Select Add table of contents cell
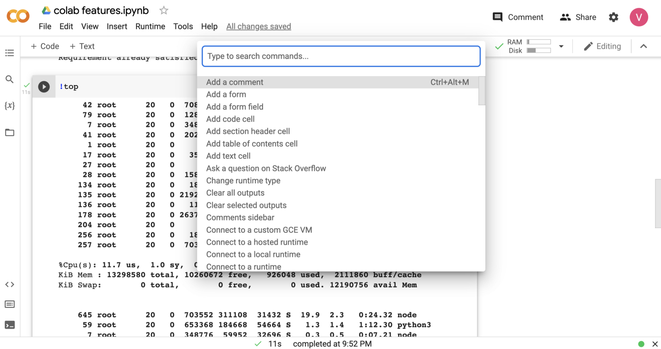 (x=338, y=144)
